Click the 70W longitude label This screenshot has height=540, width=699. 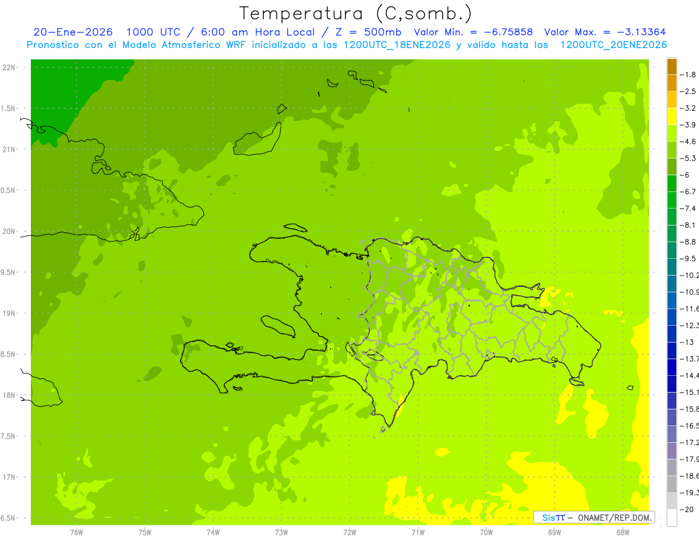[x=486, y=532]
